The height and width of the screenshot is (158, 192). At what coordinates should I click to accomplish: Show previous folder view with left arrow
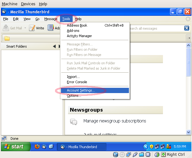click(54, 46)
